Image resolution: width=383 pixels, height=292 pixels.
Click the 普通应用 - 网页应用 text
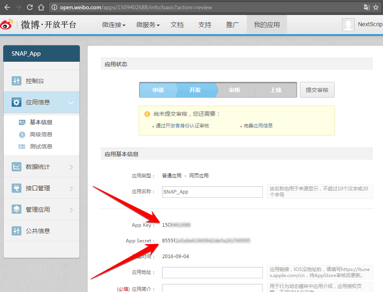click(x=185, y=176)
